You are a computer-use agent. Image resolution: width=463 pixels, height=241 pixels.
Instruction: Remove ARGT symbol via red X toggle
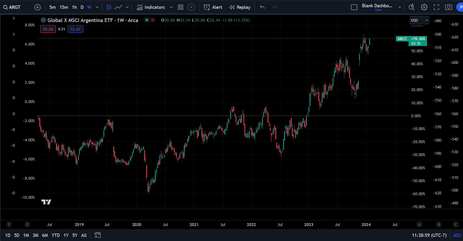[43, 20]
